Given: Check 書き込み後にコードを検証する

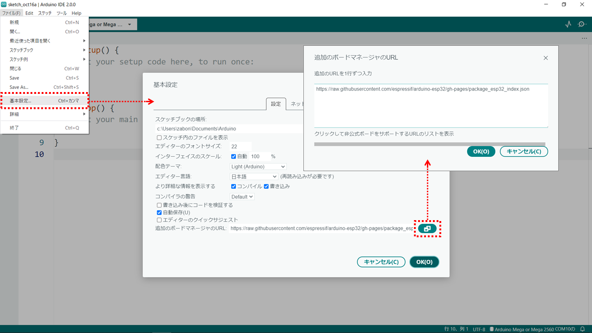Looking at the screenshot, I should [x=159, y=205].
